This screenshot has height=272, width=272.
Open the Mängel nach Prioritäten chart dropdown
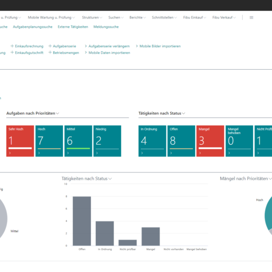point(270,179)
